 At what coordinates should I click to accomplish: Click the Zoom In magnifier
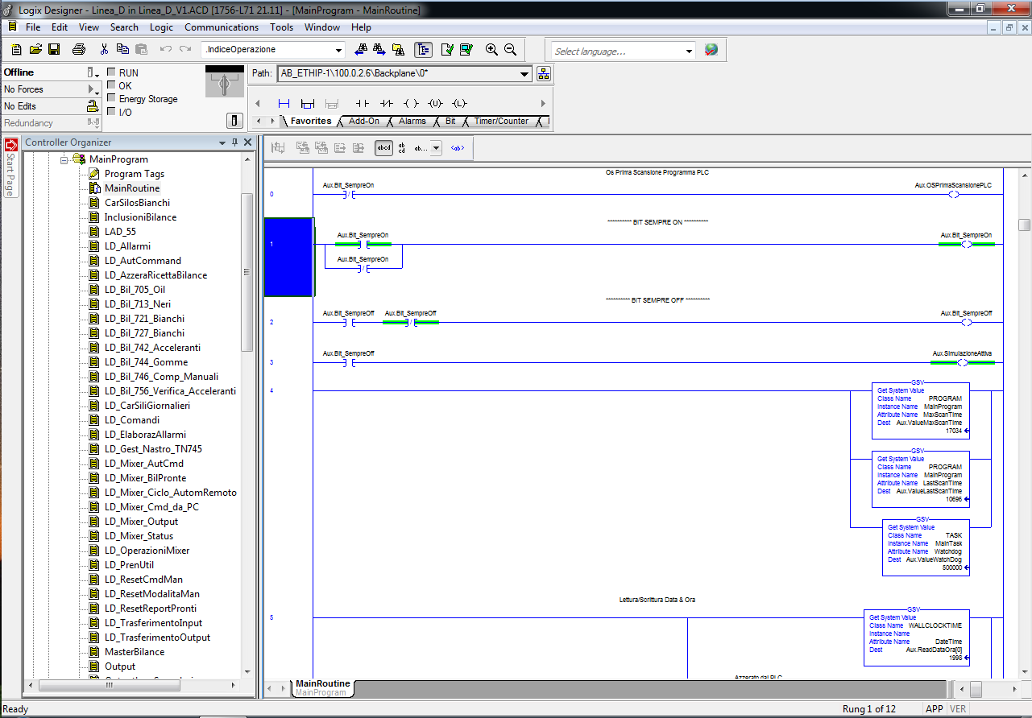[491, 49]
